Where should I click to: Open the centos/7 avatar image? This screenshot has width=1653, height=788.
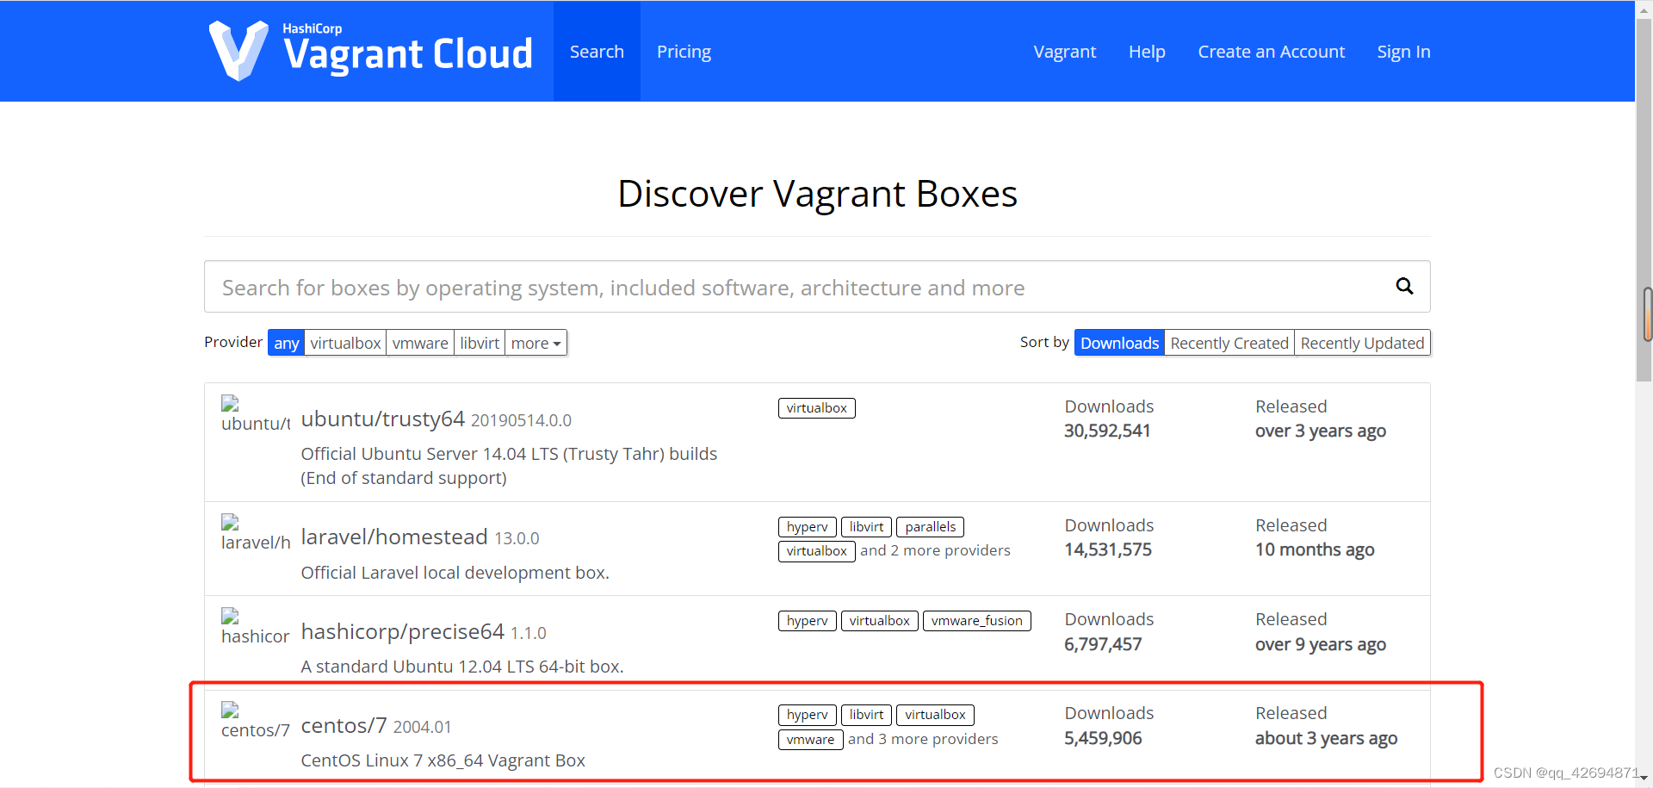point(256,721)
